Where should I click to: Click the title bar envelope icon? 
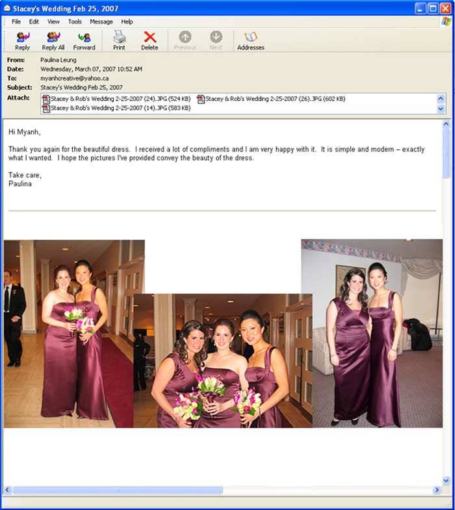pos(6,8)
